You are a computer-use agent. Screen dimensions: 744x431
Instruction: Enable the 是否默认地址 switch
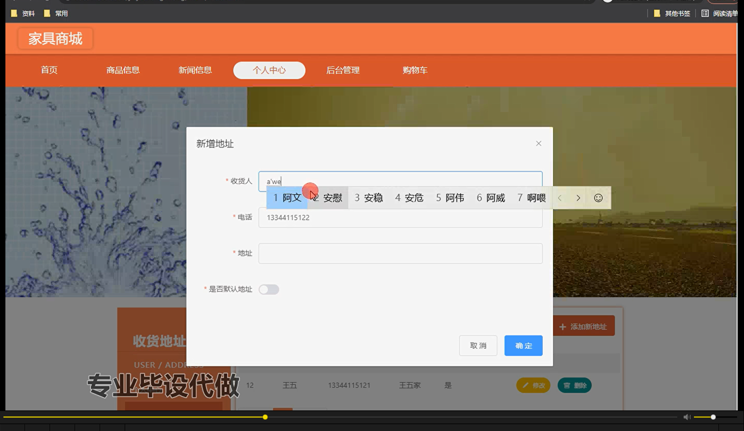click(268, 289)
